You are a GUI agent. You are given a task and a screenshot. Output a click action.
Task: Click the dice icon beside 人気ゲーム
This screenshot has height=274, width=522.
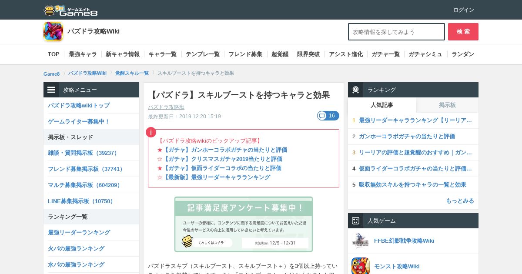click(355, 221)
